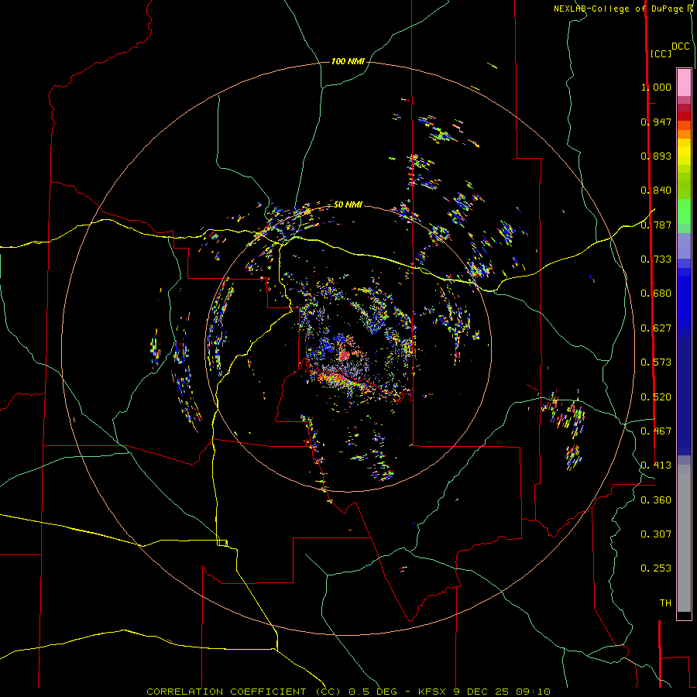Pick the pink top segment of color scale
The image size is (697, 697).
[684, 82]
